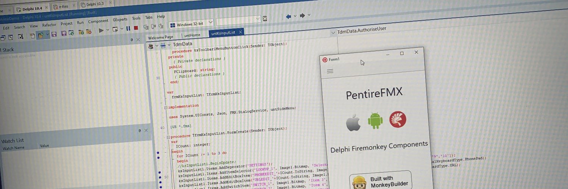Click the Built with MonkeyBuilder button
This screenshot has width=568, height=189.
click(x=380, y=181)
